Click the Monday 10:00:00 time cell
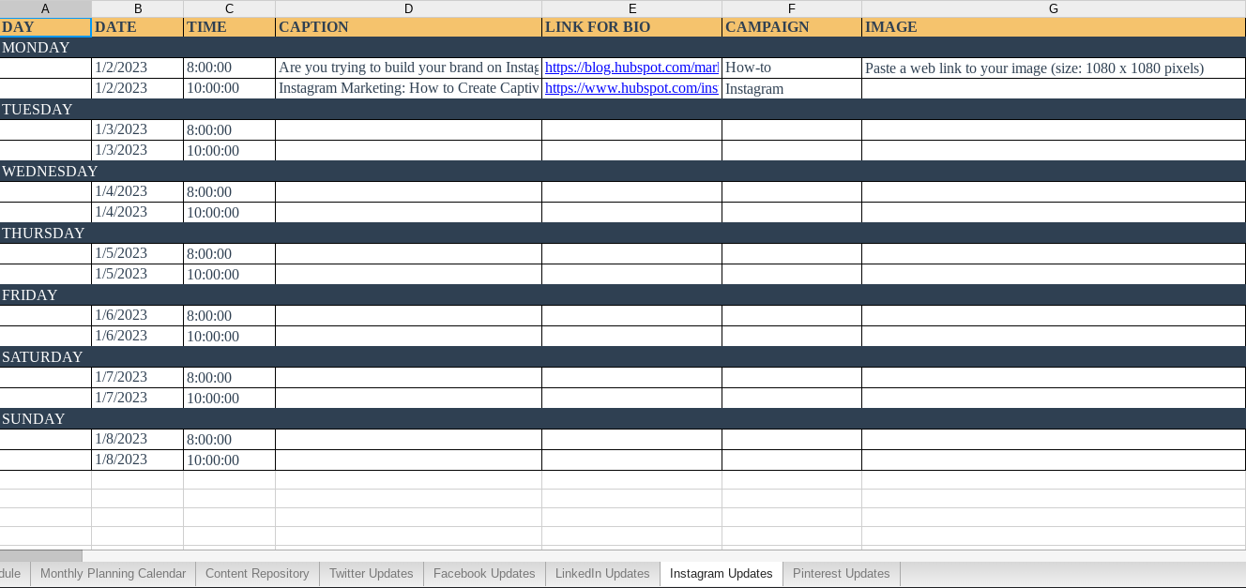The width and height of the screenshot is (1246, 588). pyautogui.click(x=229, y=88)
